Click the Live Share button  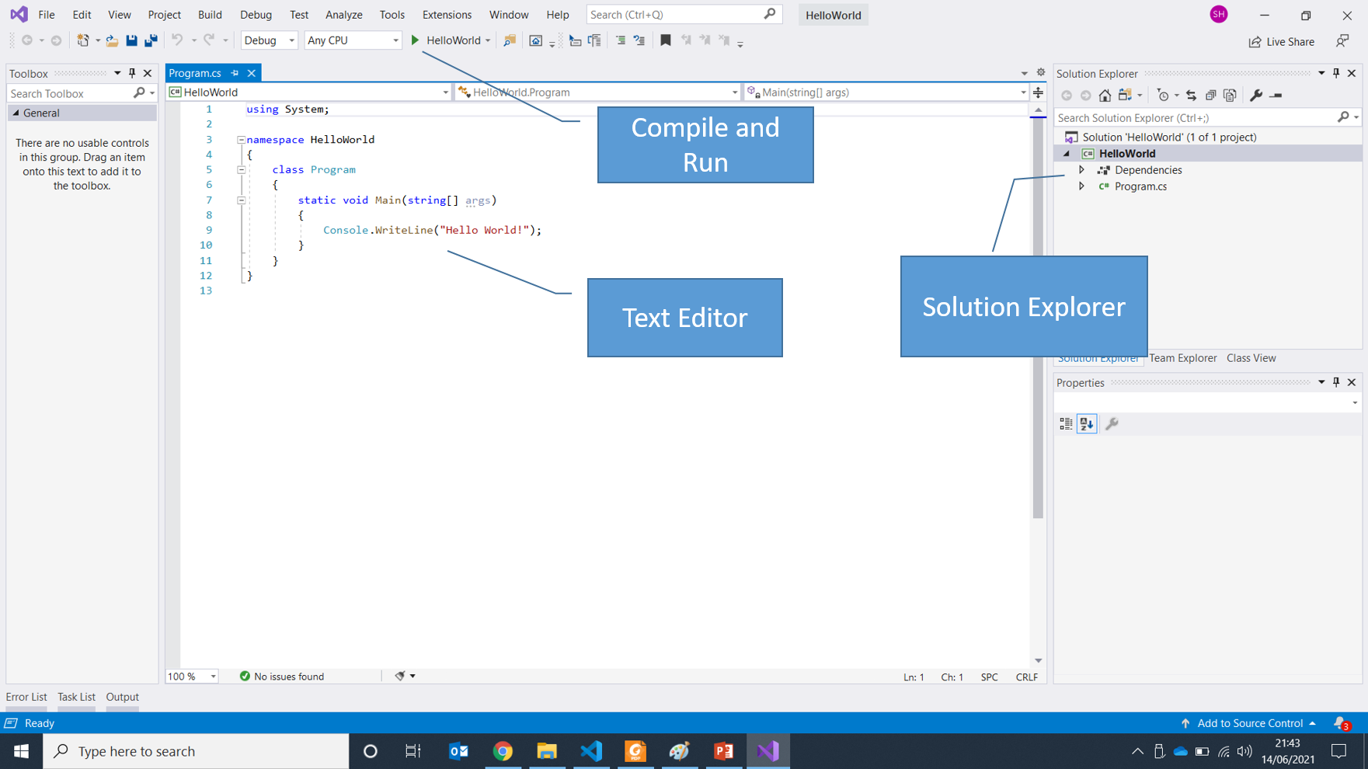click(x=1282, y=42)
